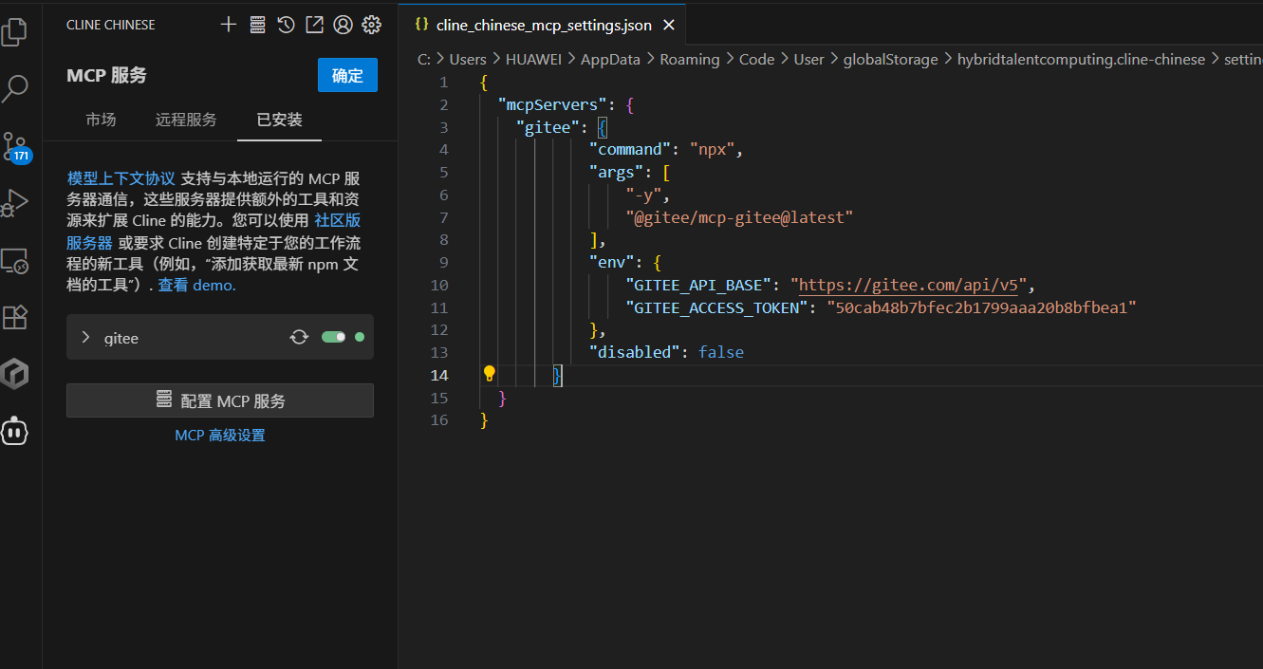Click the false value on line 13
Image resolution: width=1263 pixels, height=669 pixels.
[721, 352]
